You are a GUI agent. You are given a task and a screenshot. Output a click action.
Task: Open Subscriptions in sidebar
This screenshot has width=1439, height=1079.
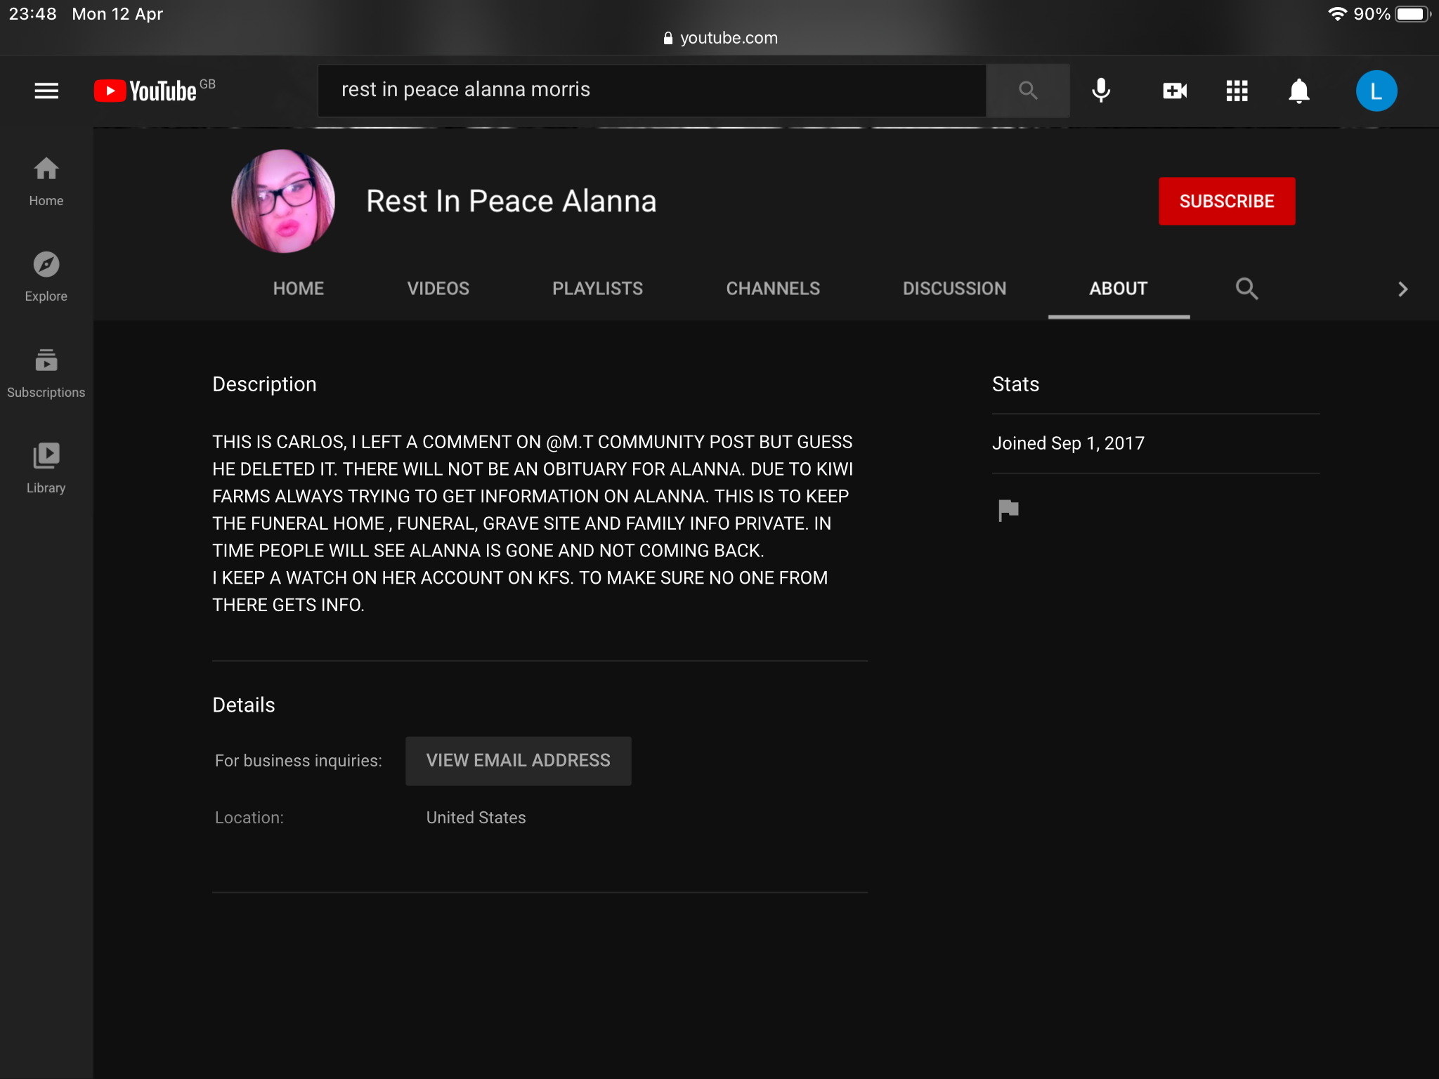pos(46,373)
